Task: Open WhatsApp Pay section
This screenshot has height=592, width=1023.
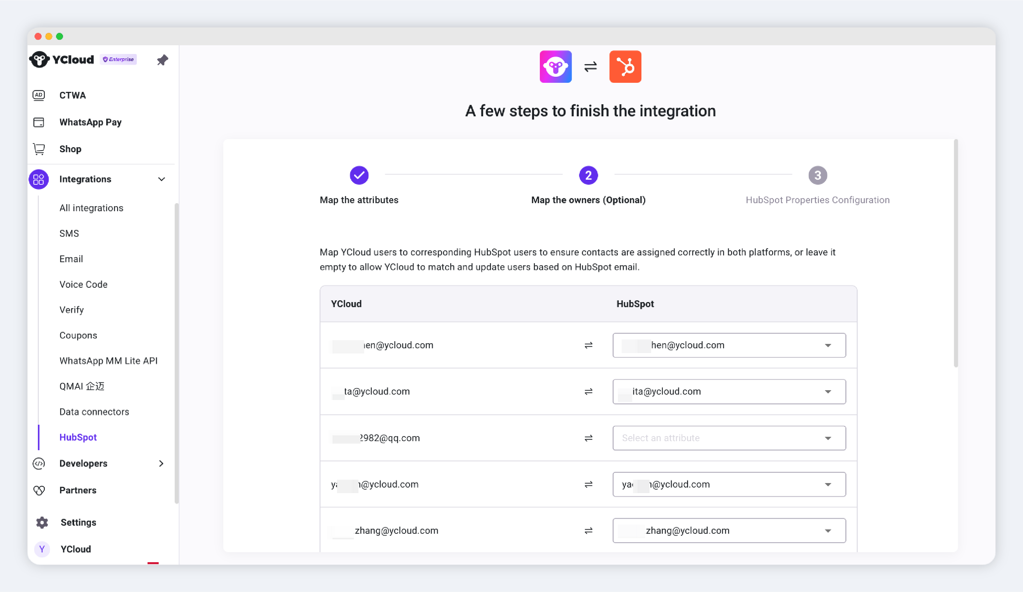Action: point(90,122)
